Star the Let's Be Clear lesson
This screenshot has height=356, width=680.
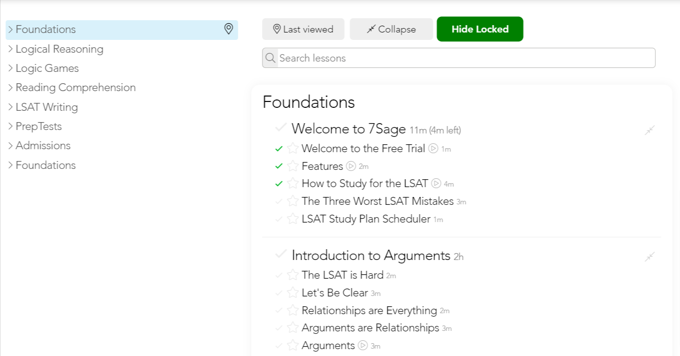tap(292, 292)
